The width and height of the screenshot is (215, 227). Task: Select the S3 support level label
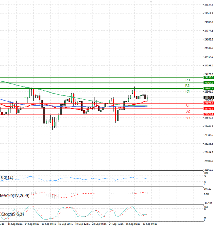(x=187, y=118)
